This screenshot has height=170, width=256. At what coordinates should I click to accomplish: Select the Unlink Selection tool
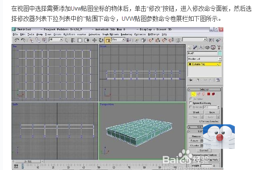point(38,40)
